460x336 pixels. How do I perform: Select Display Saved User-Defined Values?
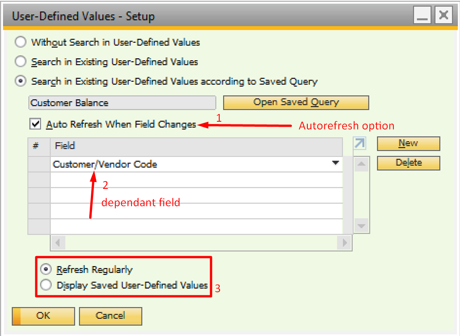click(46, 285)
